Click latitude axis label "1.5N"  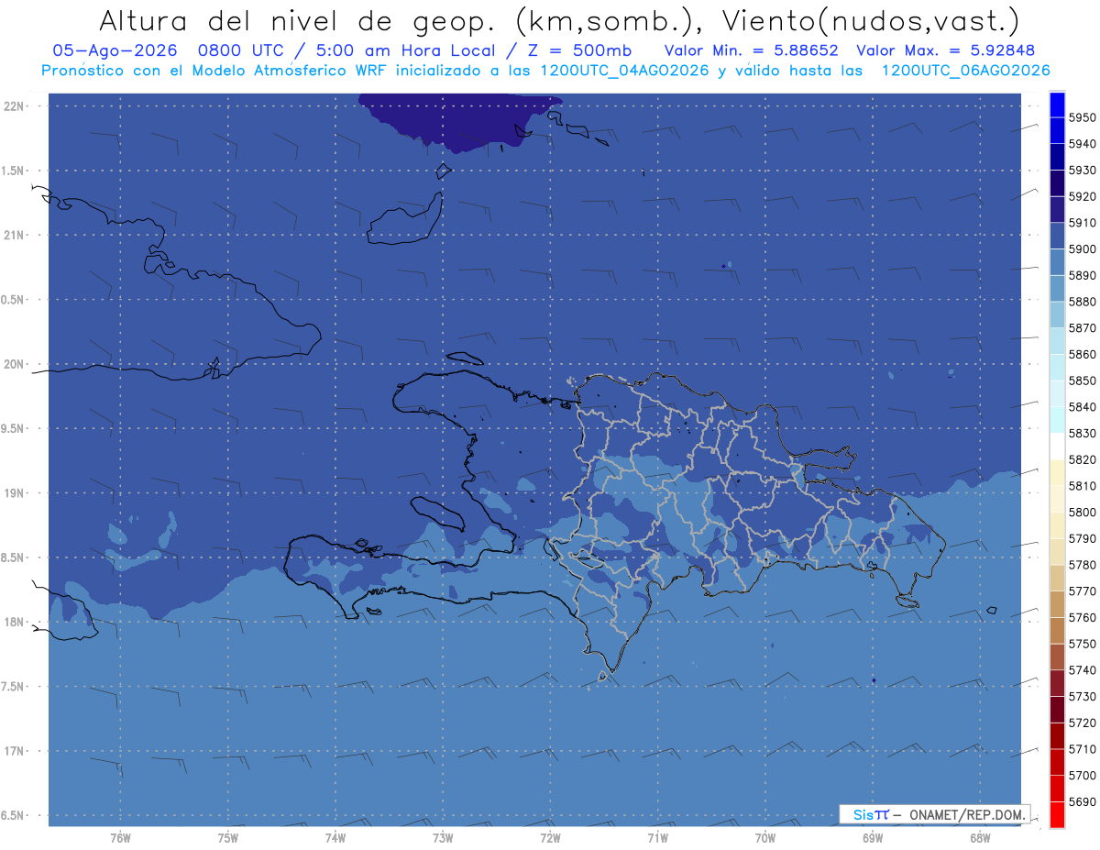point(14,171)
